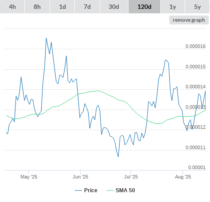Switch to the 1y time range
The width and height of the screenshot is (210, 202).
click(173, 7)
